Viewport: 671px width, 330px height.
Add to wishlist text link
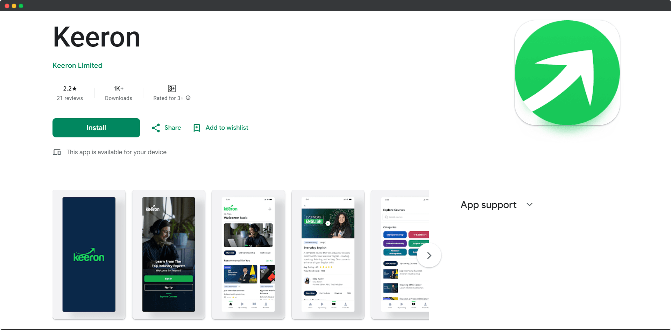(x=227, y=128)
